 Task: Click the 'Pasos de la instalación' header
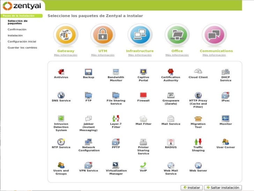(21, 16)
